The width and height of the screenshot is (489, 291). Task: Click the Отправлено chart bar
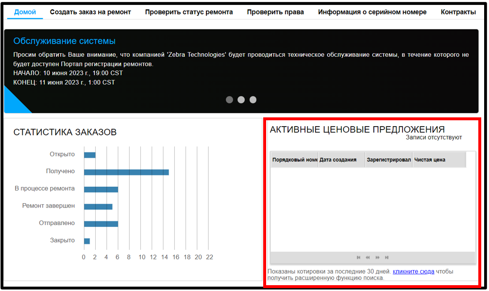point(101,224)
